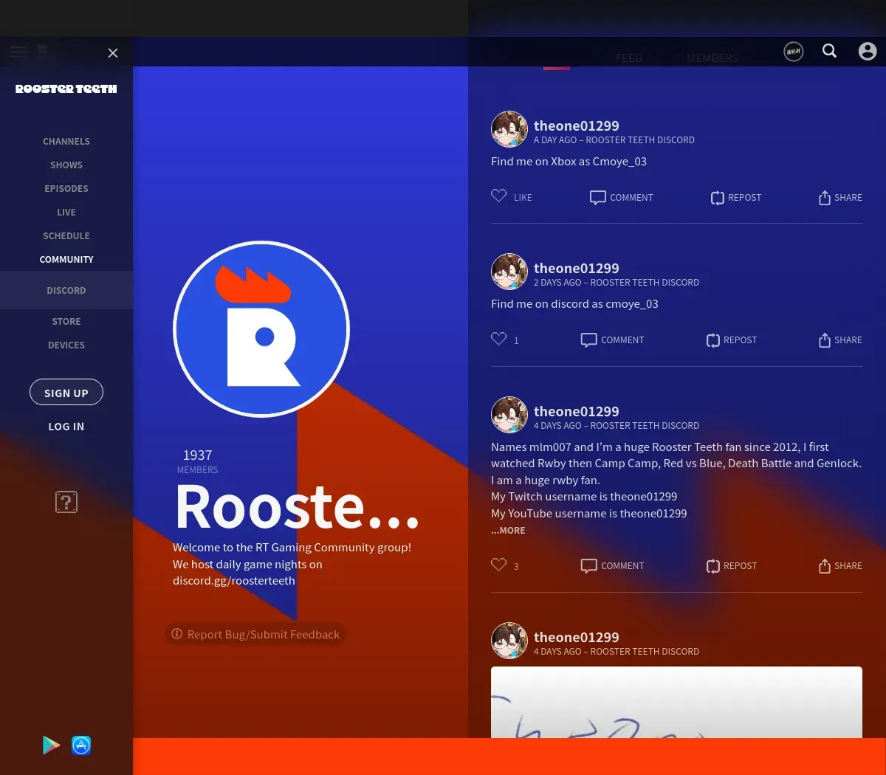Repost the Names mlm007 post

[x=732, y=565]
